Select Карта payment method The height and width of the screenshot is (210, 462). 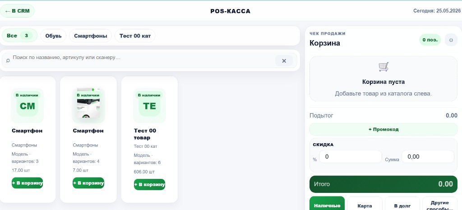tap(365, 205)
